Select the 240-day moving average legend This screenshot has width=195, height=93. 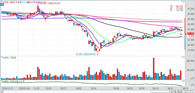[x=38, y=2]
